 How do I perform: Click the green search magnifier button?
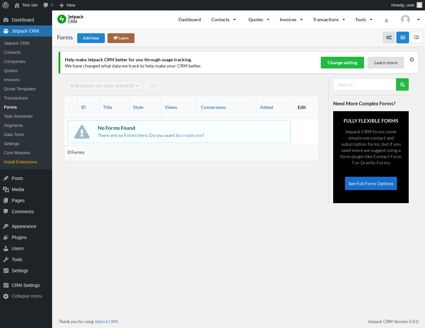tap(402, 84)
